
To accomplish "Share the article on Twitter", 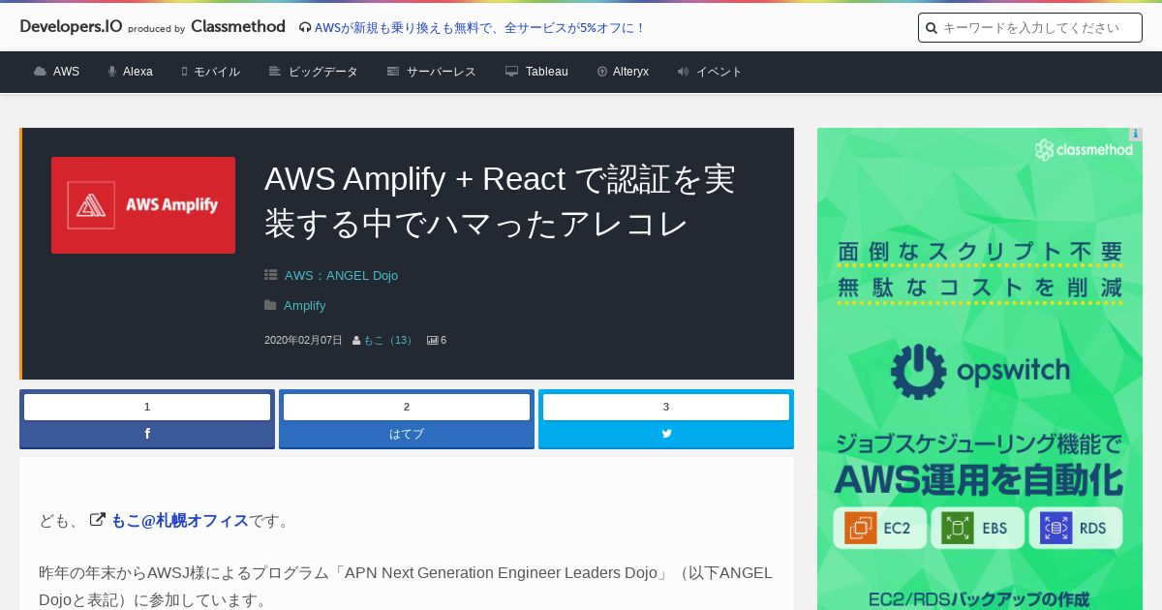I will (x=666, y=434).
